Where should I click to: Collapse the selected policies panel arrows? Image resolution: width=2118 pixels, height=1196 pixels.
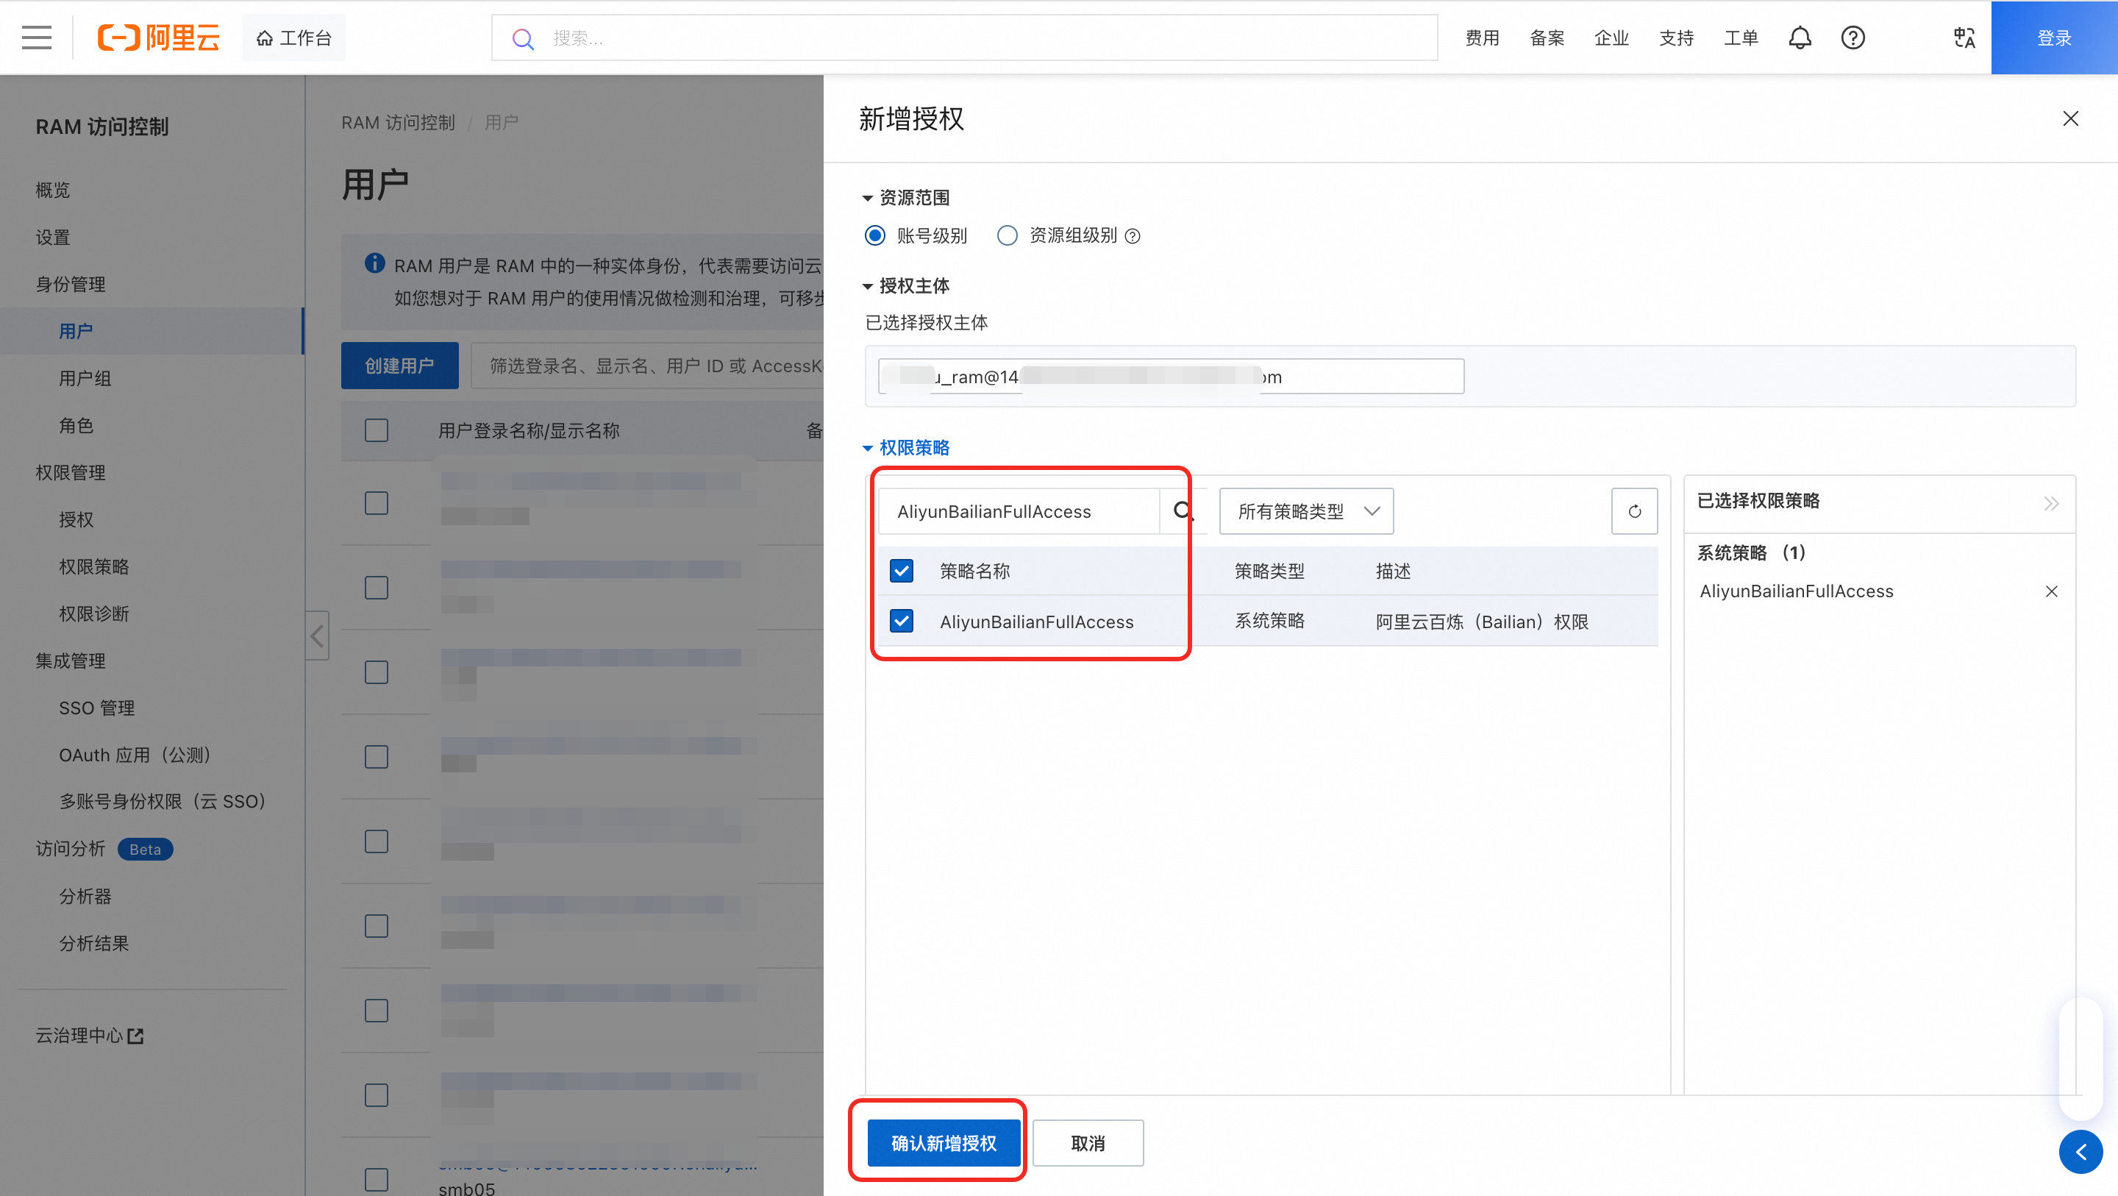pos(2051,502)
